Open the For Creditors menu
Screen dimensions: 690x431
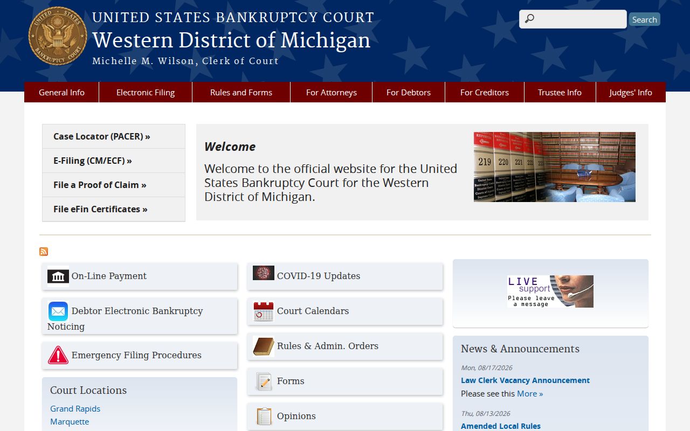click(x=485, y=92)
